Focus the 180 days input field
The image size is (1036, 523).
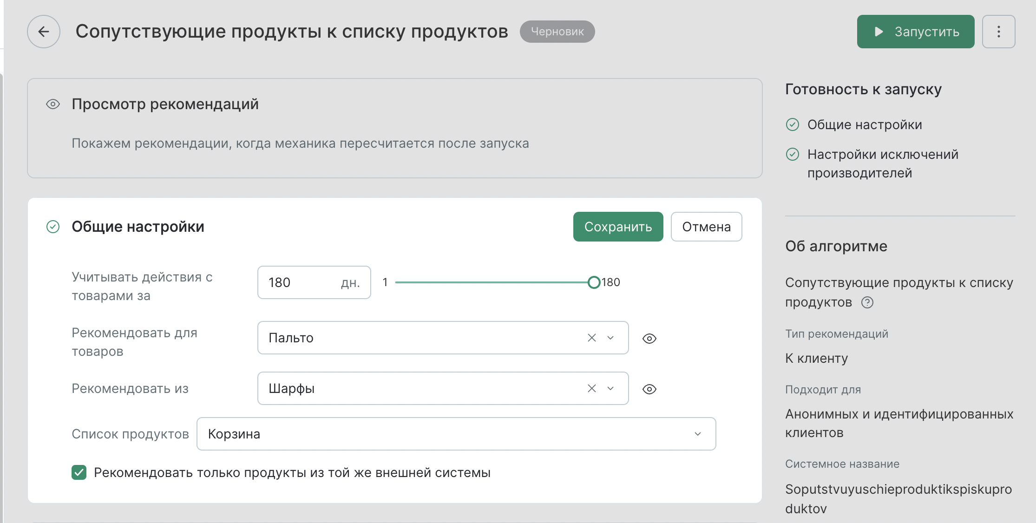pyautogui.click(x=314, y=282)
